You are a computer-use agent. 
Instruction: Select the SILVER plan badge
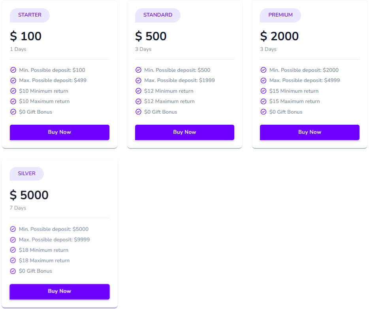click(26, 174)
